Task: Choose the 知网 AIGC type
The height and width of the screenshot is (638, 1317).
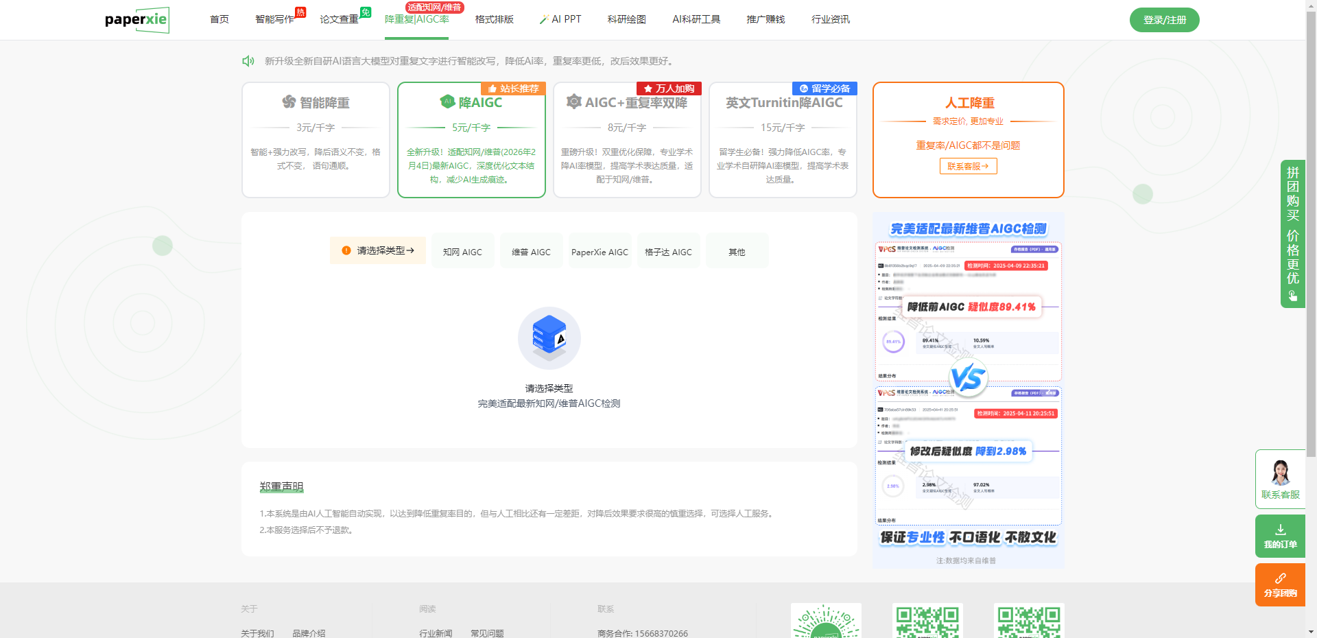Action: pyautogui.click(x=462, y=252)
